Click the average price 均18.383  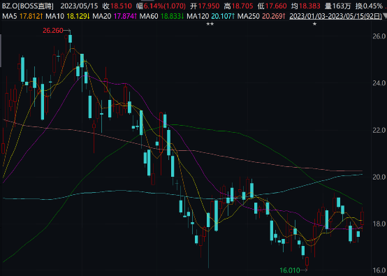tap(305, 6)
